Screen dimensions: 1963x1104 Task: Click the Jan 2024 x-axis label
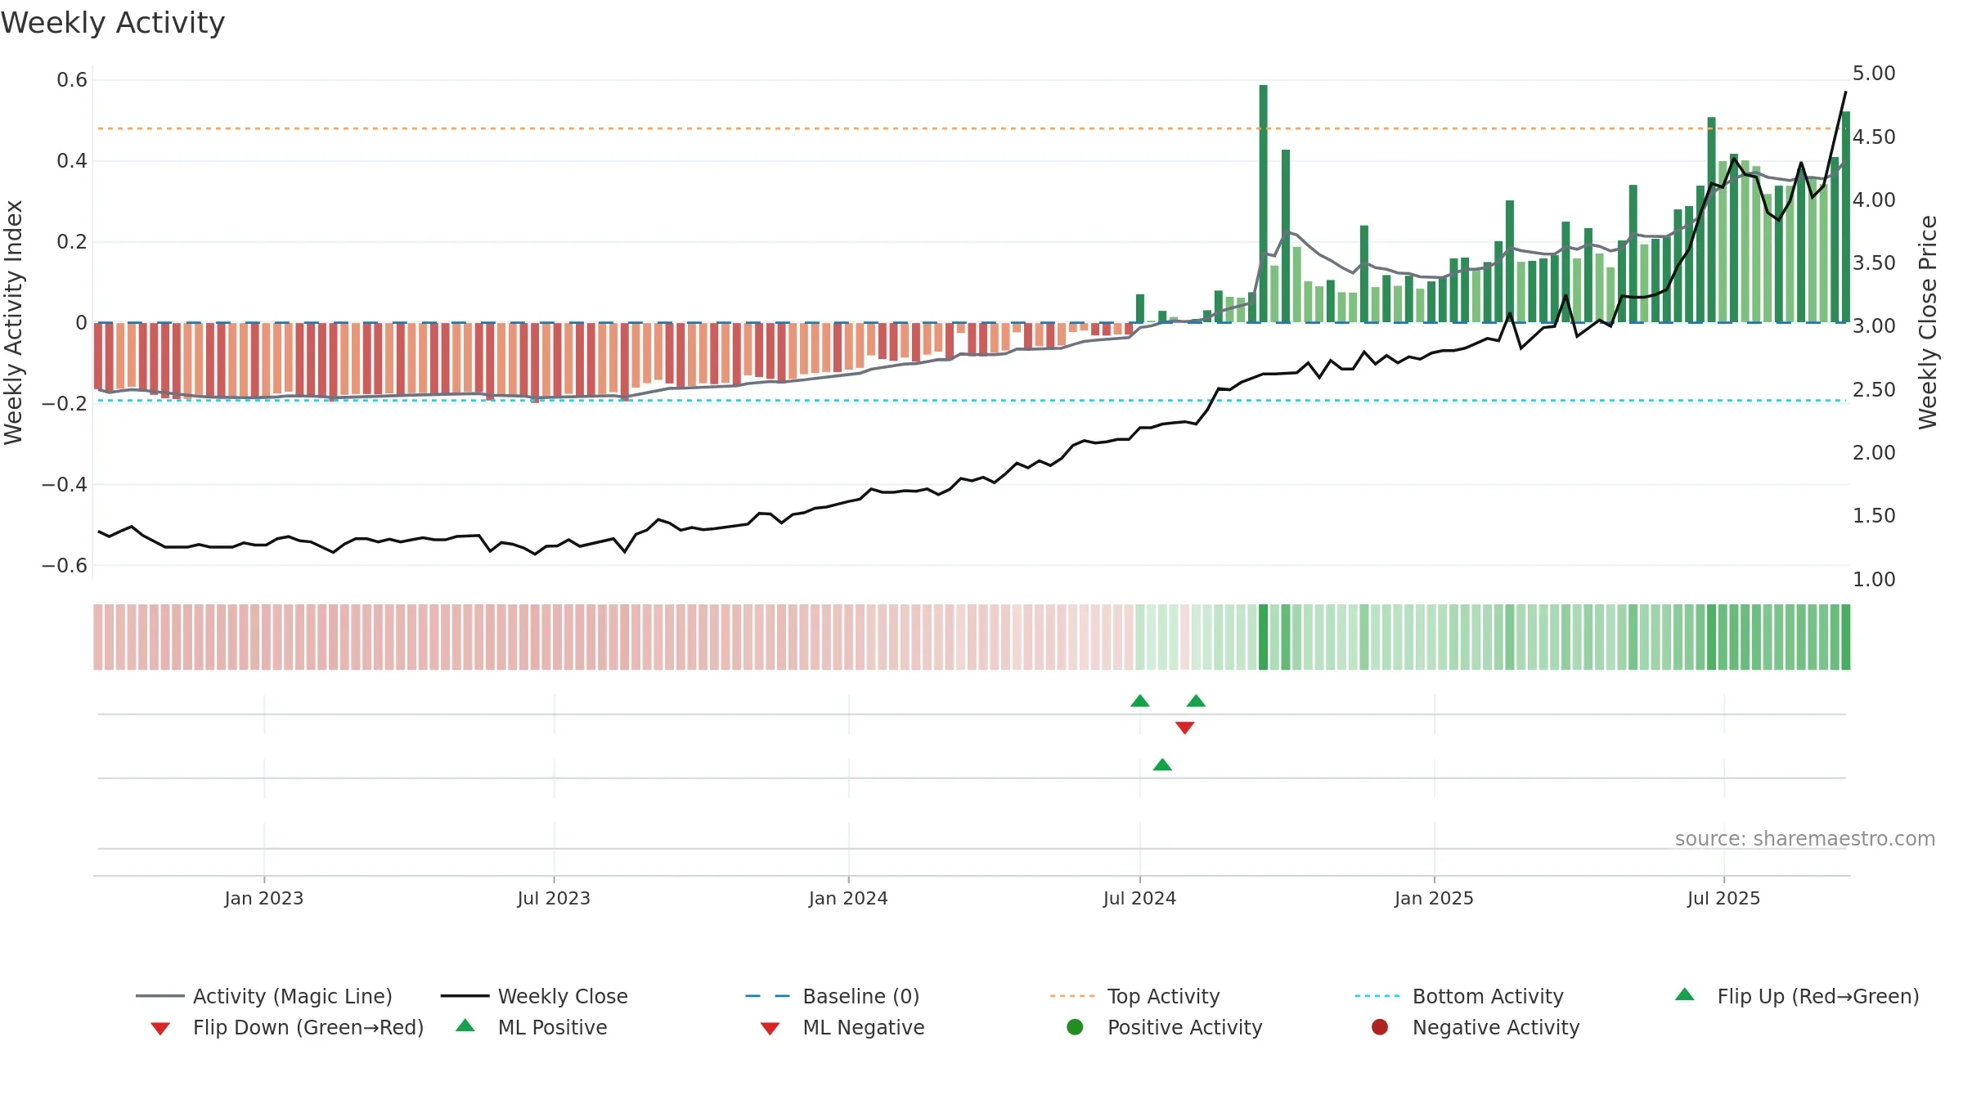coord(848,898)
